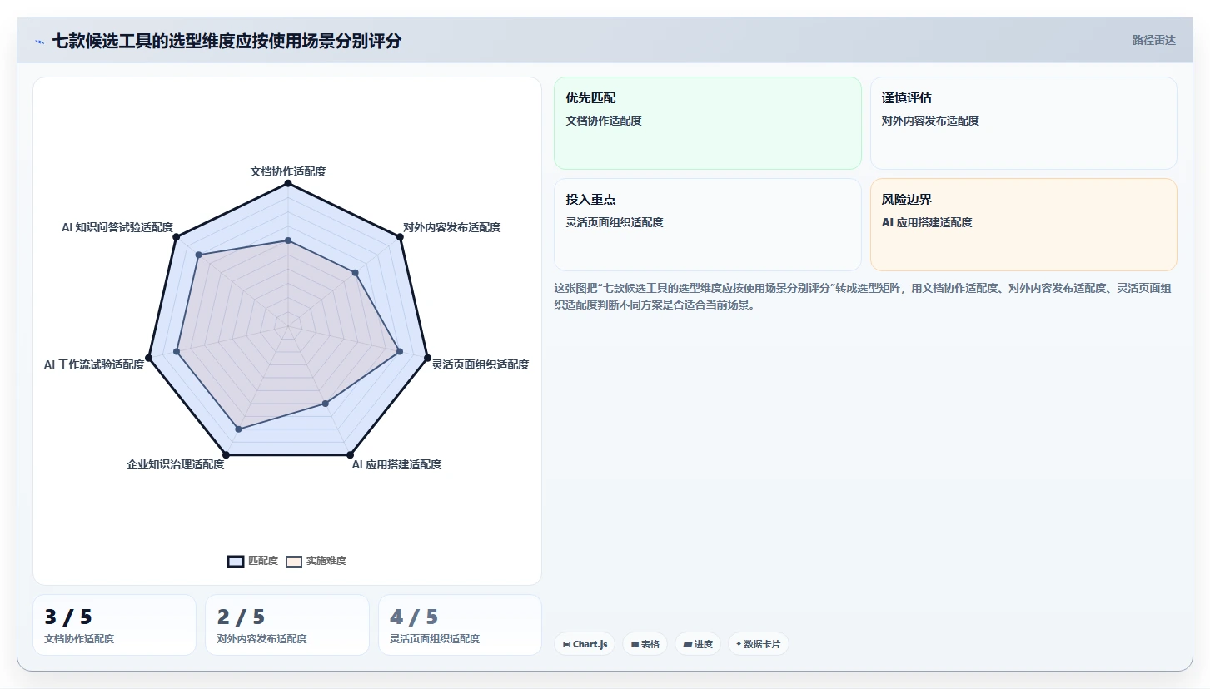Click the radar axis label 对外内容发布适配度

pyautogui.click(x=452, y=227)
